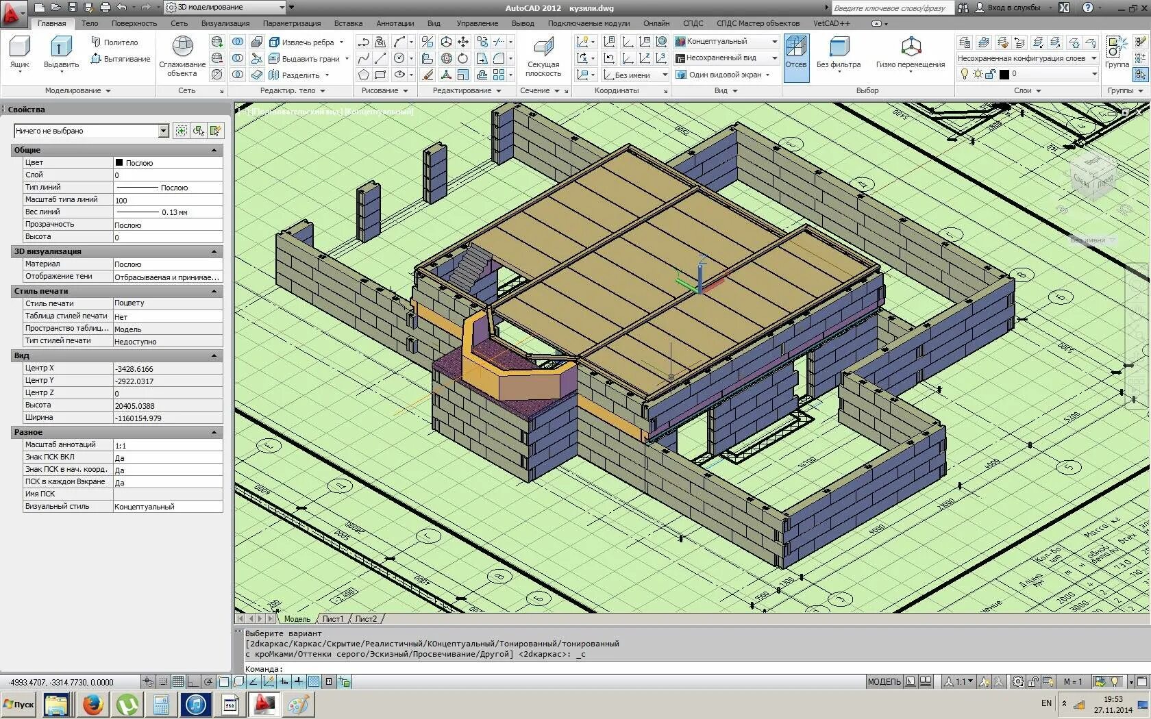The image size is (1151, 719).
Task: Activate the Выдавить extrude tool
Action: (x=61, y=53)
